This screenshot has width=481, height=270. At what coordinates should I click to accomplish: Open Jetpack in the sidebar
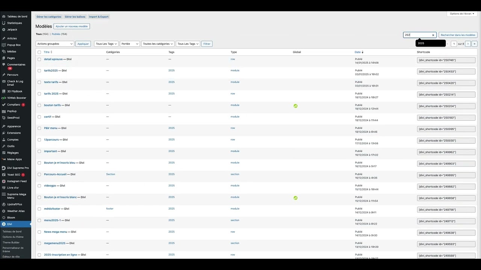[12, 30]
